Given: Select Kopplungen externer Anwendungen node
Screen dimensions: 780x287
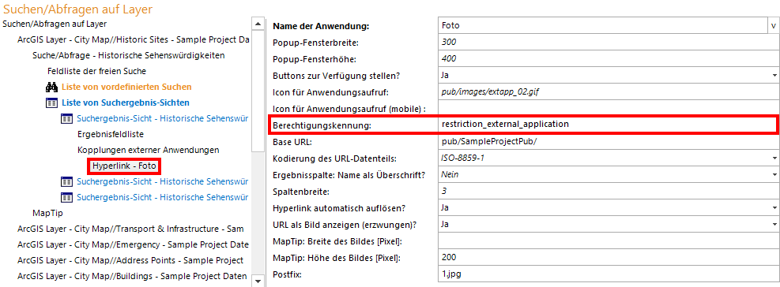Looking at the screenshot, I should [x=149, y=150].
